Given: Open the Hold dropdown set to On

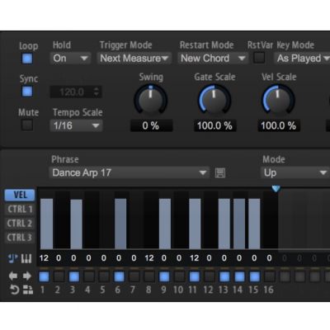Looking at the screenshot, I should point(70,59).
